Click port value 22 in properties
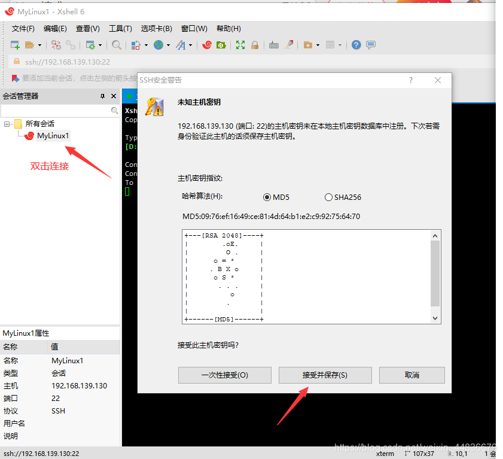 point(56,399)
